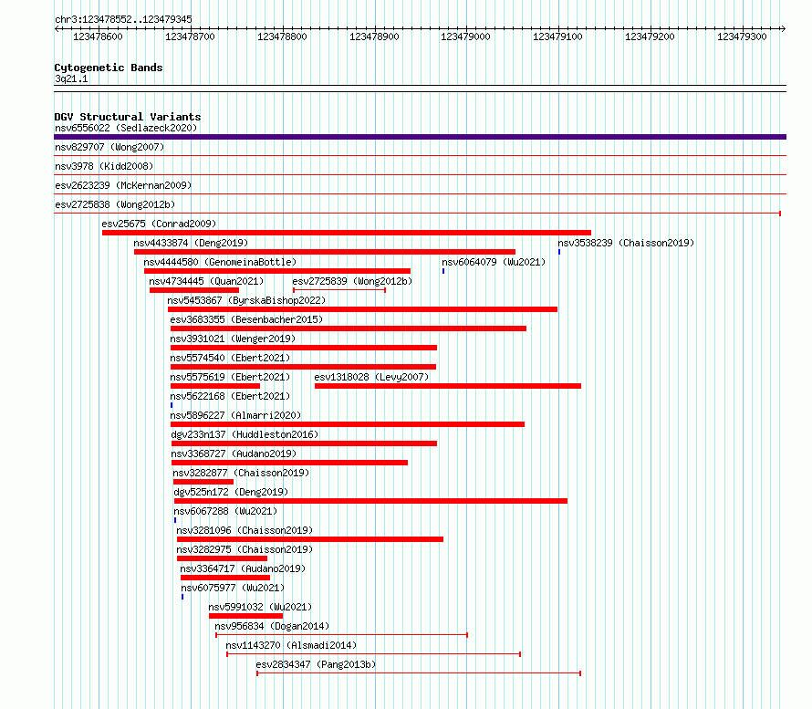Click the blue nsv3538239 variant marker

click(559, 252)
